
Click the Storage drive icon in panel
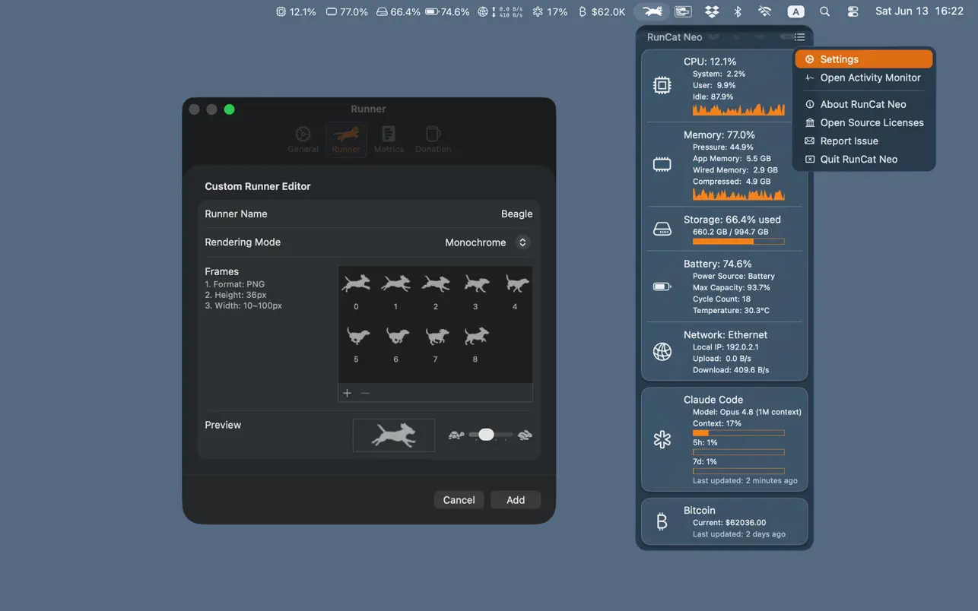(x=662, y=229)
